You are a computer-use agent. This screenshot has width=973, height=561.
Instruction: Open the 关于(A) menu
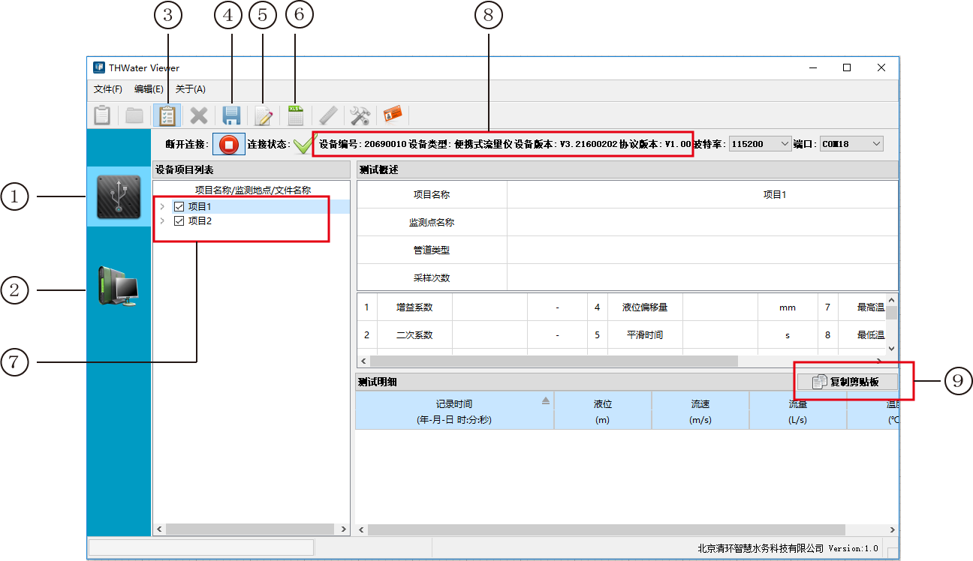pos(190,89)
